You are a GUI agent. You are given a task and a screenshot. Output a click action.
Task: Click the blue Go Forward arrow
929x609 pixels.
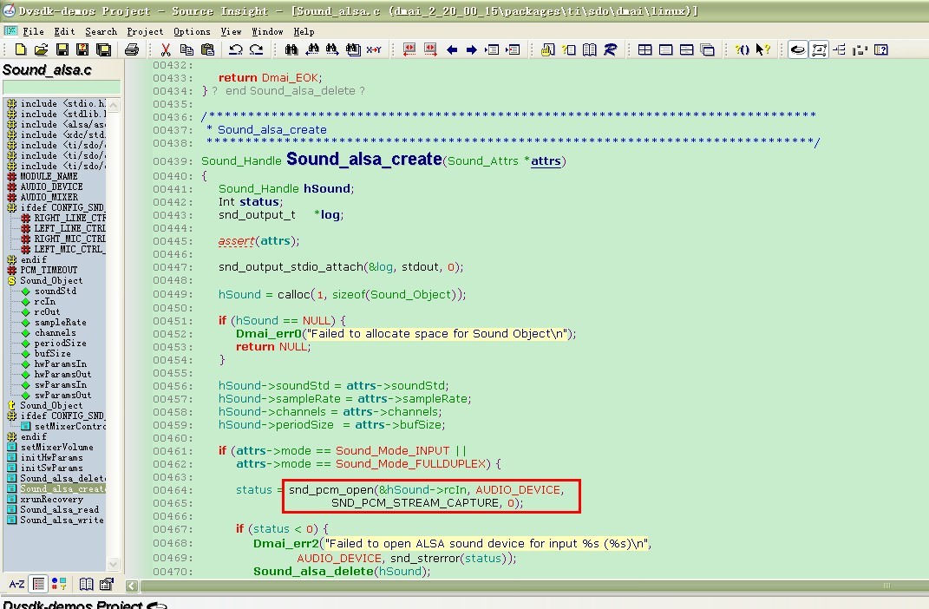(x=472, y=49)
